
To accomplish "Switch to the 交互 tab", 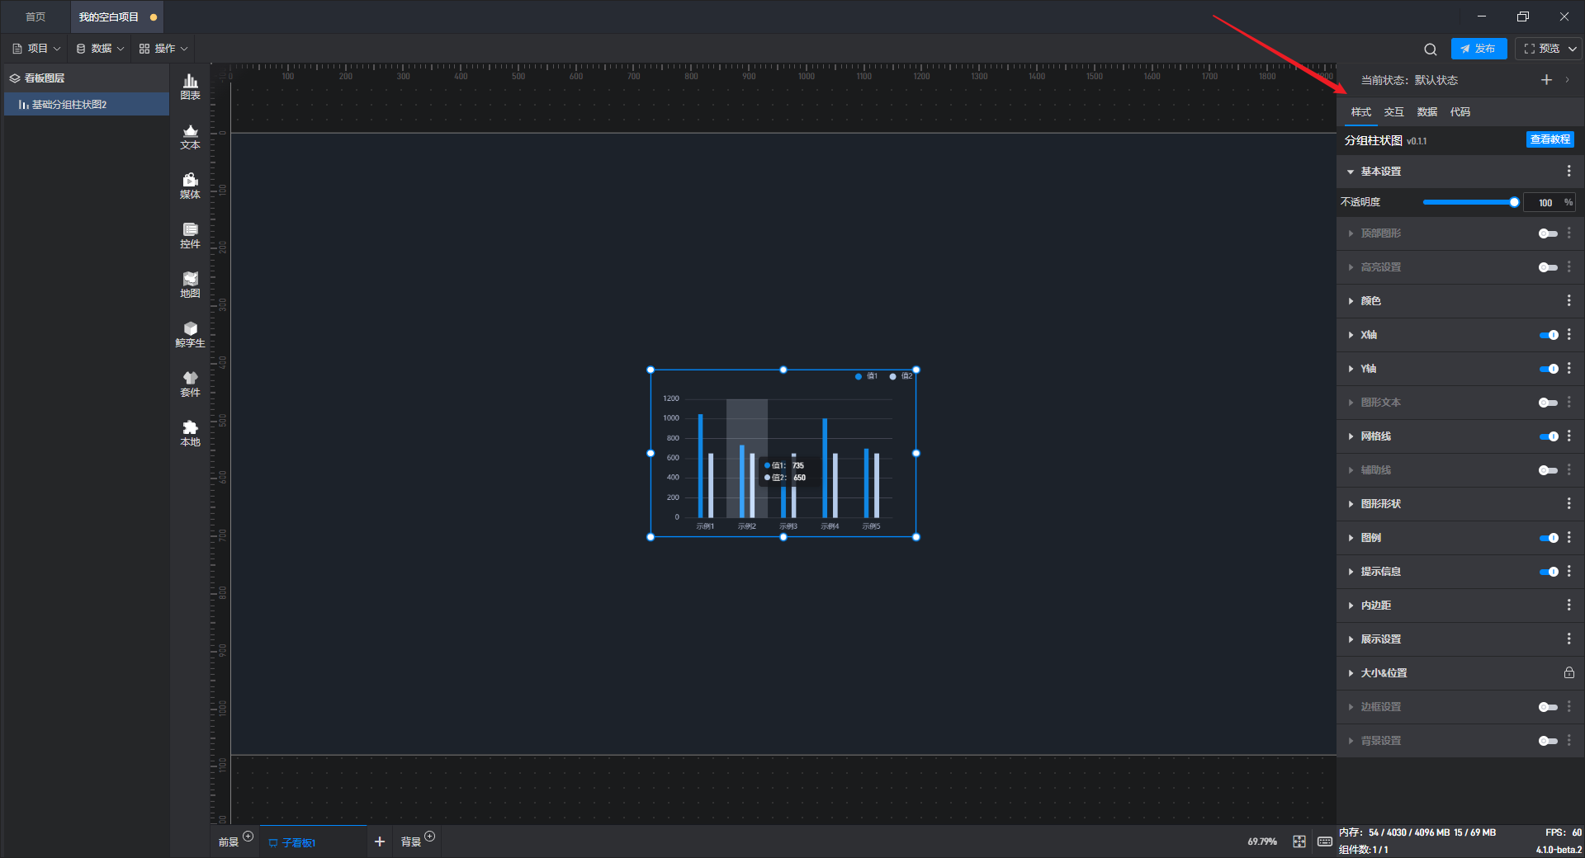I will pyautogui.click(x=1393, y=111).
